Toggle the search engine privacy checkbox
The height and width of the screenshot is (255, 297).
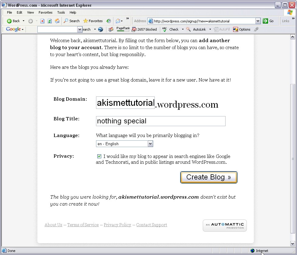coord(99,156)
